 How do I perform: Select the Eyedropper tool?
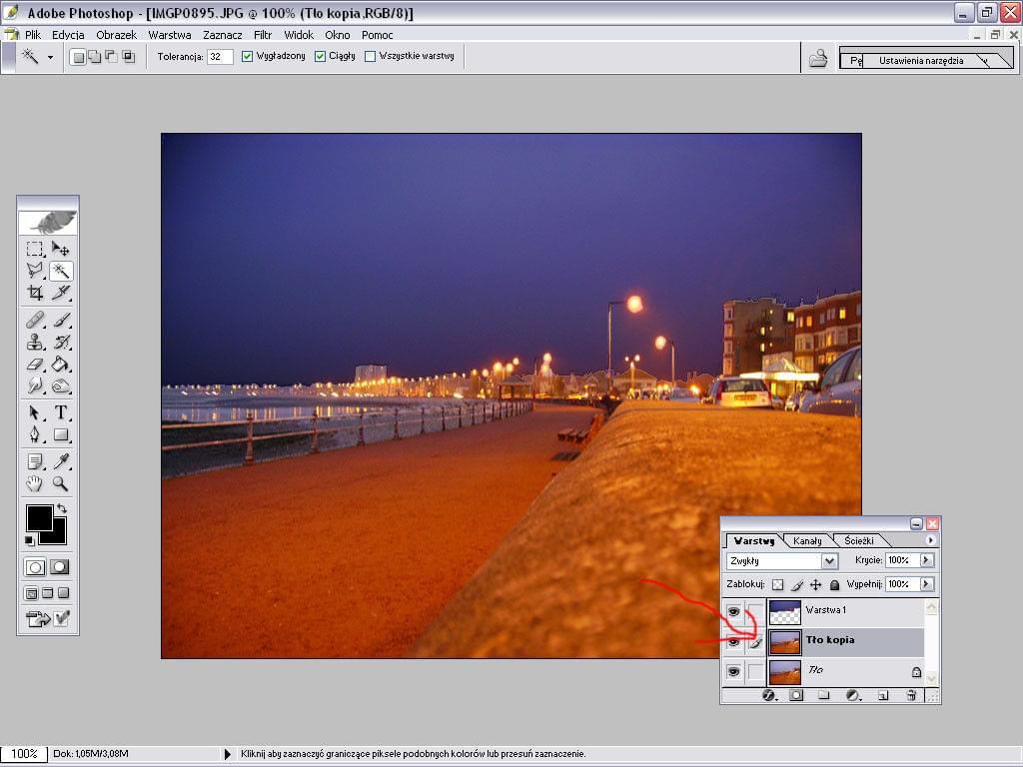tap(61, 461)
